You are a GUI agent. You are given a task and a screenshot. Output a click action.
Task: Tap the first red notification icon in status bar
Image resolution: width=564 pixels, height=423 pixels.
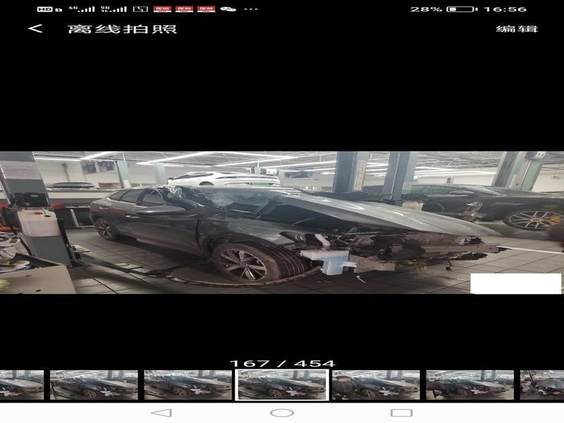click(162, 9)
